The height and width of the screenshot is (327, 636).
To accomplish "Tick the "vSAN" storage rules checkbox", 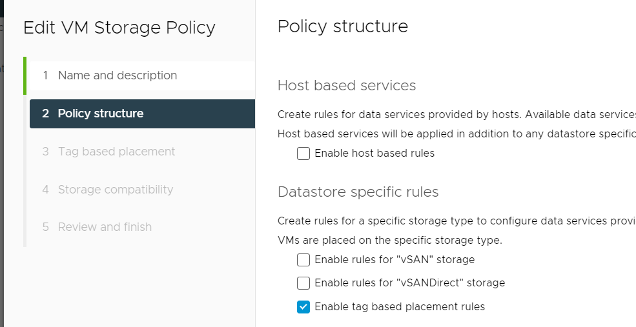I will [303, 260].
